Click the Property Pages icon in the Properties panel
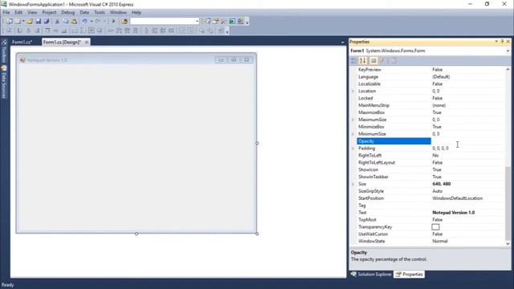 pos(393,61)
